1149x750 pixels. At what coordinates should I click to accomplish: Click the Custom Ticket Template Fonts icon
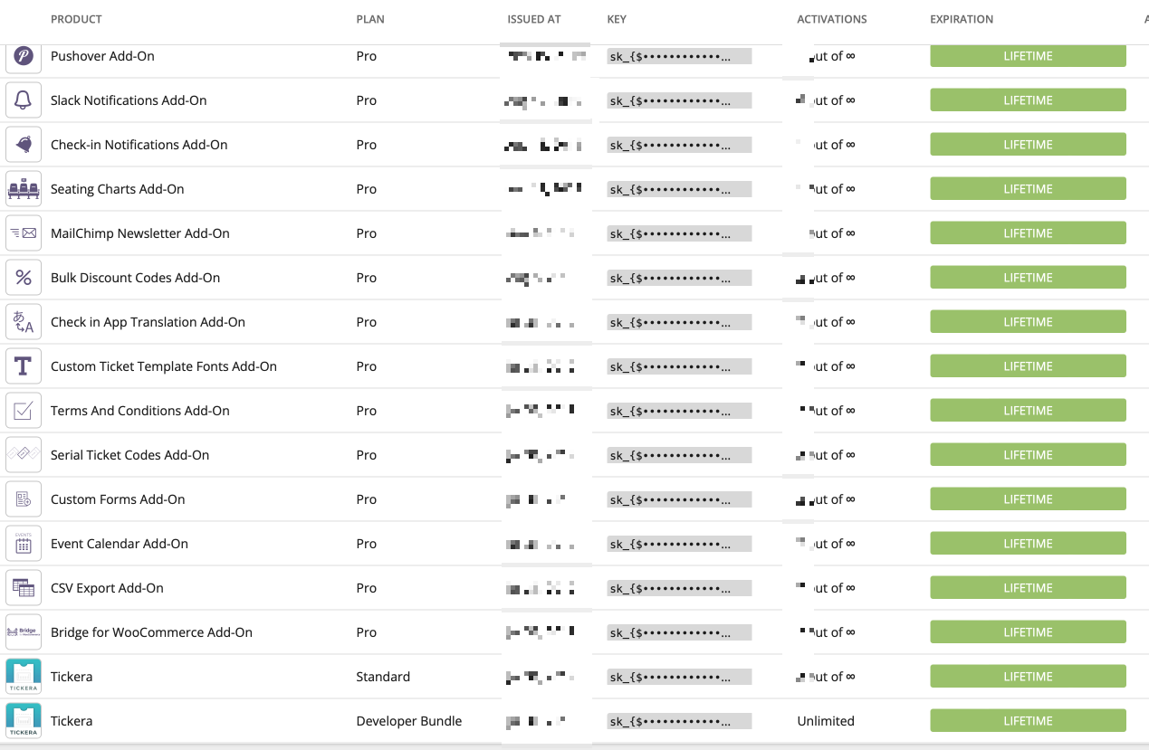24,366
